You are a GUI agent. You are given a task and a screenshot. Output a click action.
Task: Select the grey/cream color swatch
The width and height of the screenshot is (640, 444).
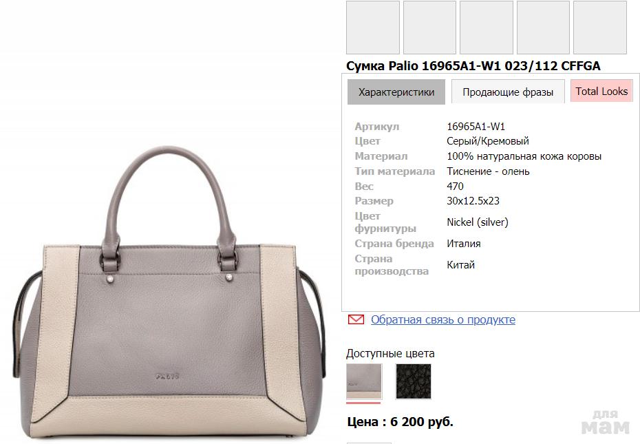364,381
